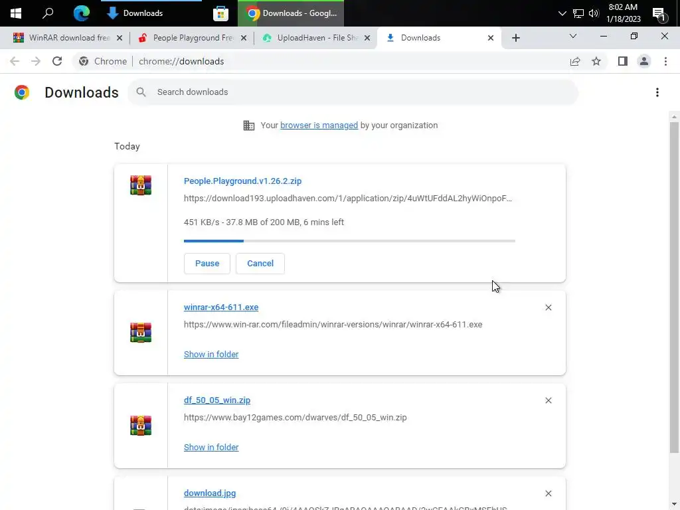This screenshot has width=680, height=510.
Task: Show winrar-x64-611.exe in folder
Action: [211, 355]
